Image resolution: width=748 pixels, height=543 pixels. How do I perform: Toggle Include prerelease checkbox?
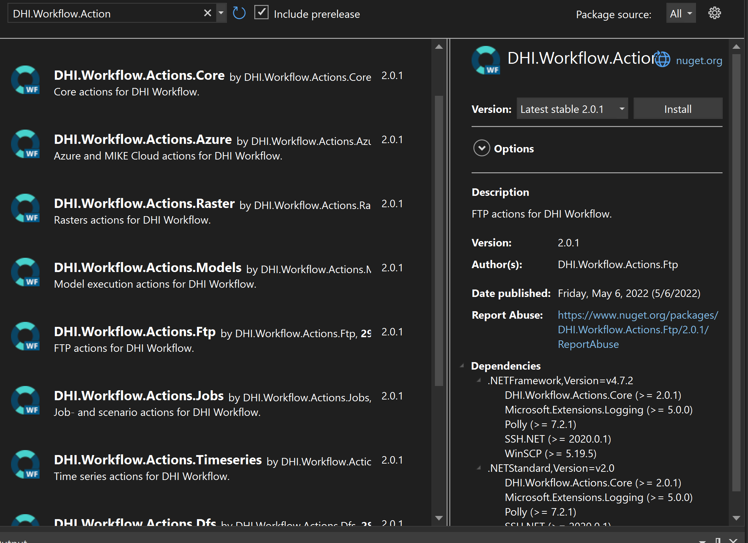tap(261, 13)
